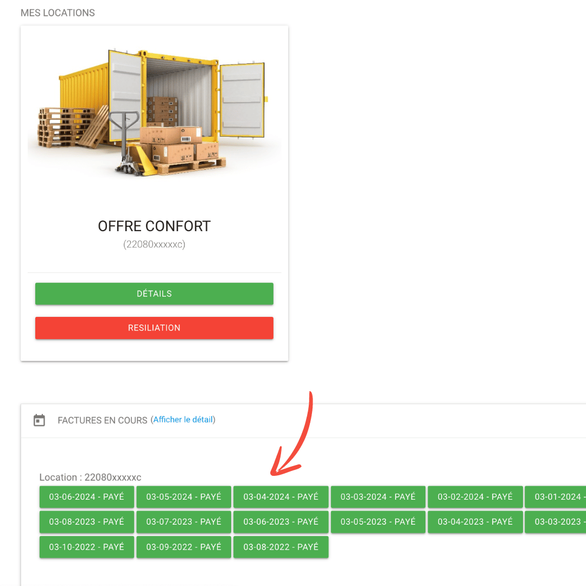Click the 'OFFRE CONFORT' title

[x=154, y=226]
